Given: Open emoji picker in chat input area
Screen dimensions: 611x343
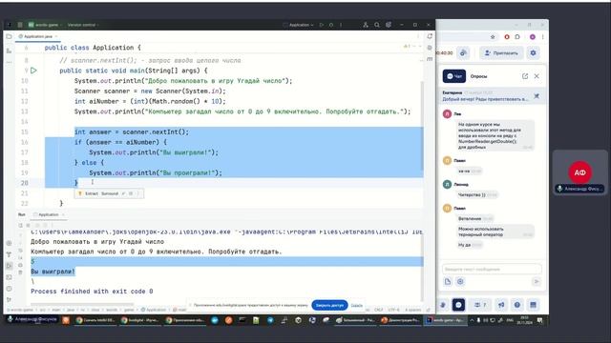Looking at the screenshot, I should click(460, 282).
